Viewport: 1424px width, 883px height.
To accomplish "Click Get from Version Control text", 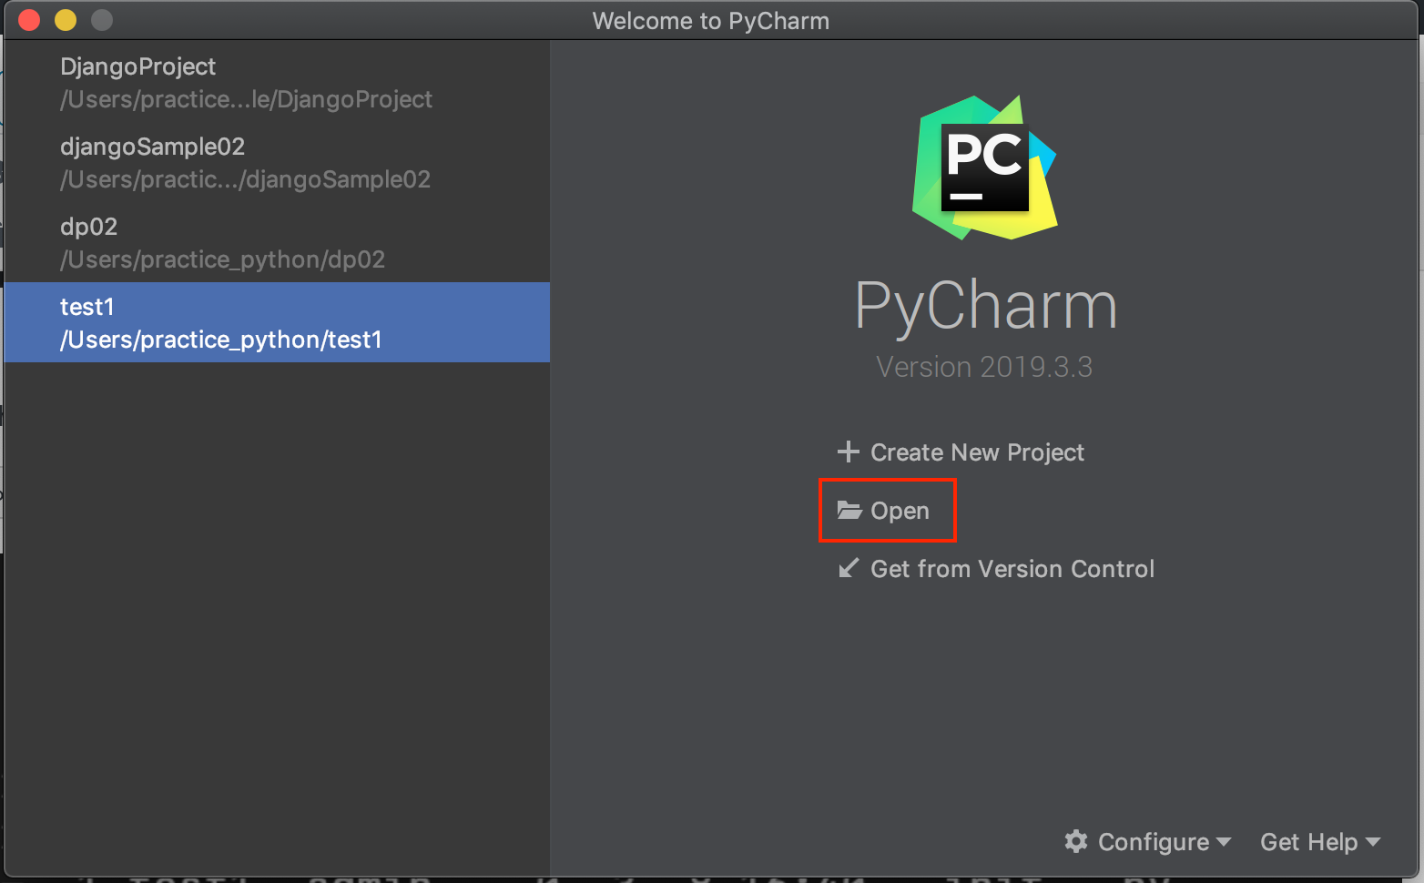I will pyautogui.click(x=1012, y=569).
